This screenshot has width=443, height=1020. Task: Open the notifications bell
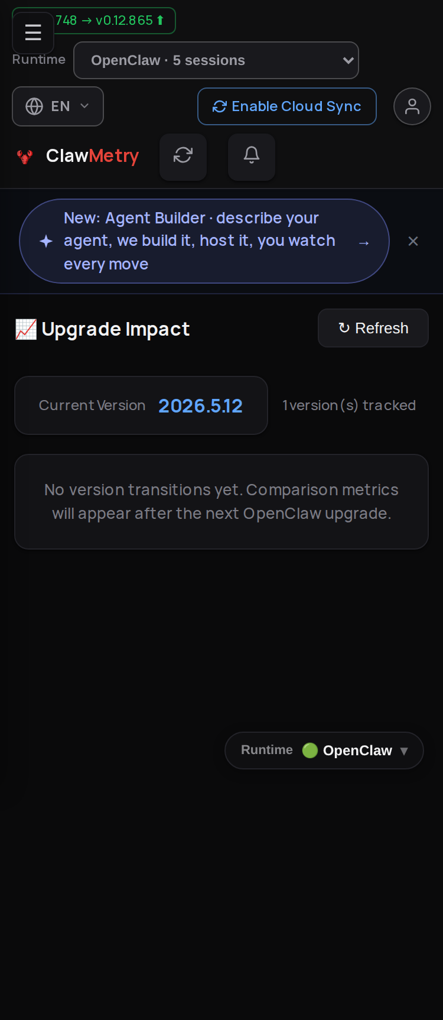pyautogui.click(x=252, y=157)
